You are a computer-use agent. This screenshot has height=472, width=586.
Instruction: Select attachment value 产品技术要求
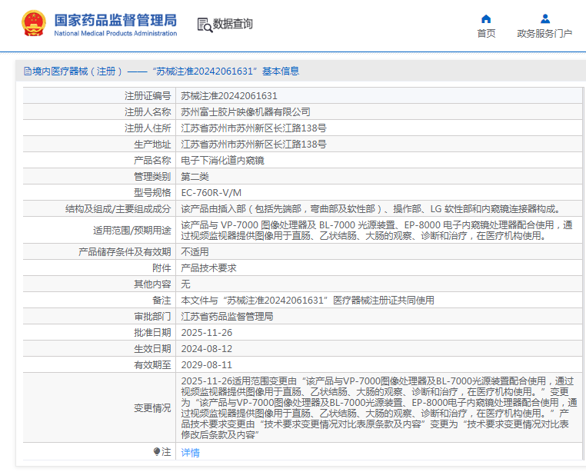[208, 268]
